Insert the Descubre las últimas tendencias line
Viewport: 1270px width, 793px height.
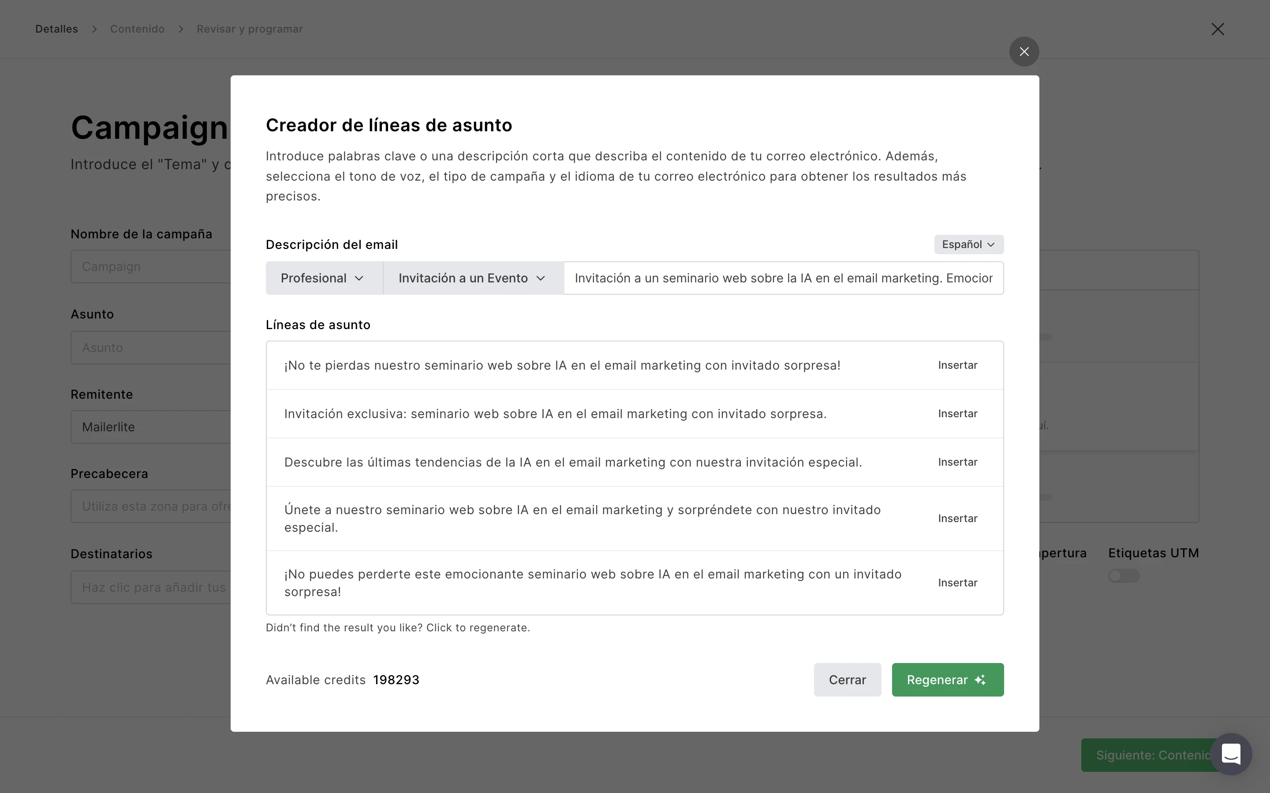click(x=957, y=462)
